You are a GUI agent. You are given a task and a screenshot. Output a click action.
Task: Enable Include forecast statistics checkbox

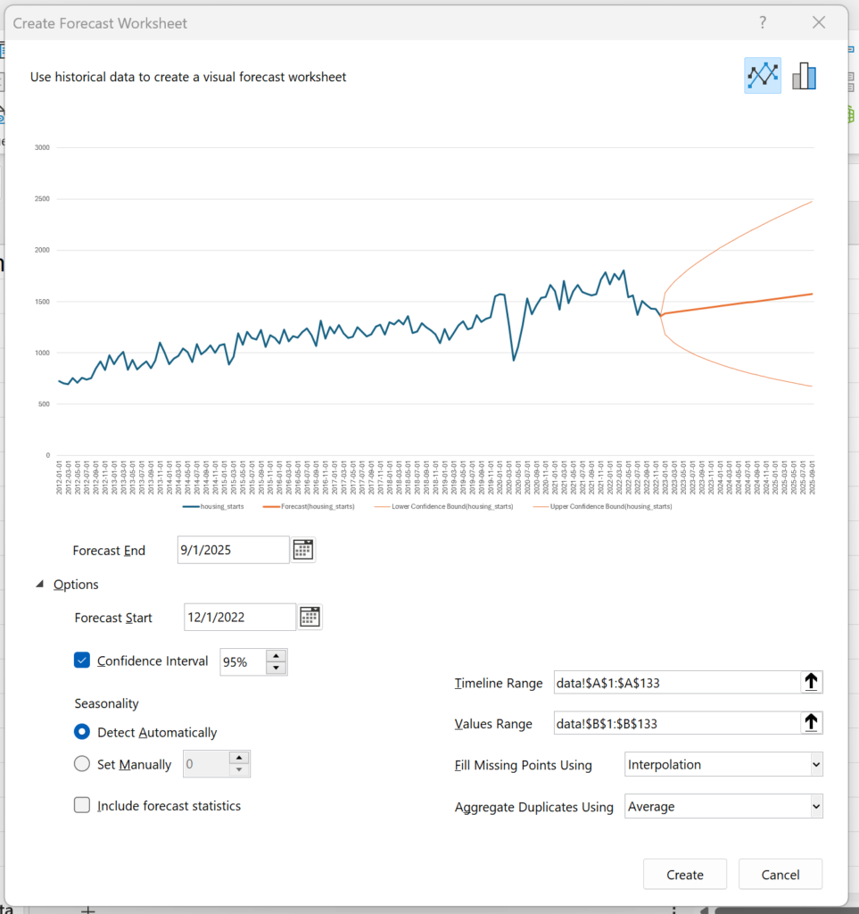[x=82, y=805]
